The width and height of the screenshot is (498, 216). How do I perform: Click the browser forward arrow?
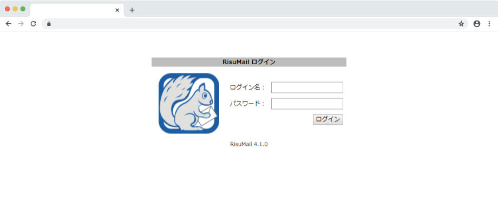click(x=21, y=24)
